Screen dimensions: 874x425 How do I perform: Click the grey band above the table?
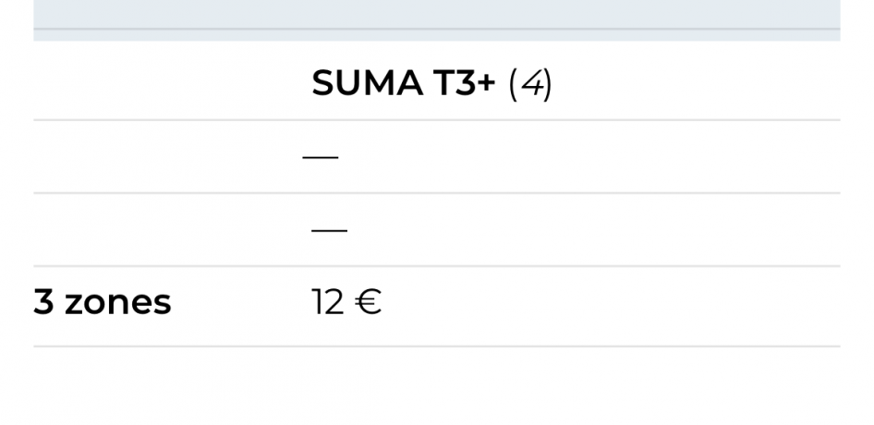tap(437, 15)
